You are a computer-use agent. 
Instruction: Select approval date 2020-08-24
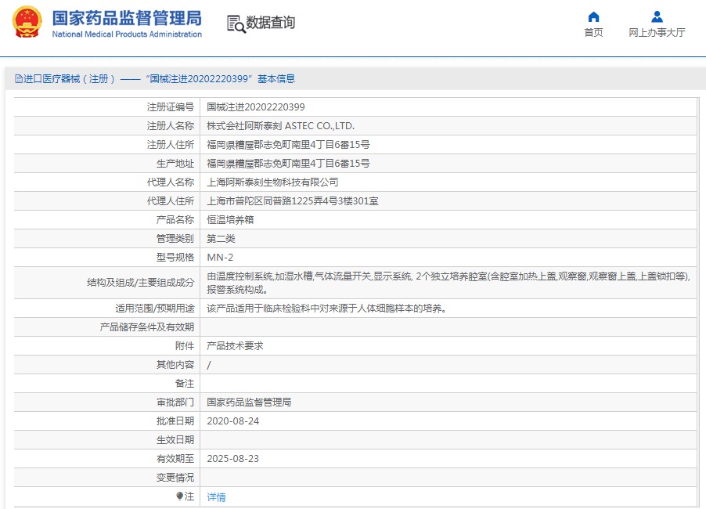[x=232, y=421]
